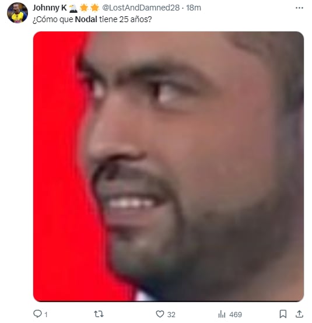312x323 pixels.
Task: Like the tweet with the heart icon
Action: (x=160, y=314)
